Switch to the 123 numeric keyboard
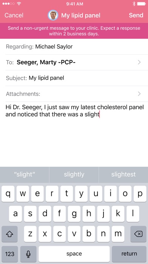The height and width of the screenshot is (264, 148). [9, 253]
